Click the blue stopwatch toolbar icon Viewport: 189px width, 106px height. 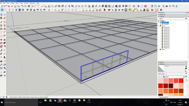click(152, 6)
